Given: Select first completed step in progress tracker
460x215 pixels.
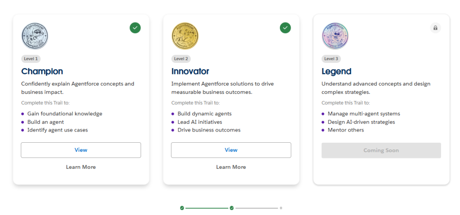Looking at the screenshot, I should tap(182, 208).
